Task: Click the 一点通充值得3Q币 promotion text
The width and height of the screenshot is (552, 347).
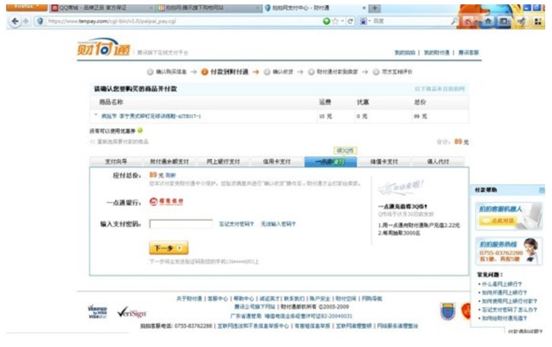Action: tap(403, 206)
